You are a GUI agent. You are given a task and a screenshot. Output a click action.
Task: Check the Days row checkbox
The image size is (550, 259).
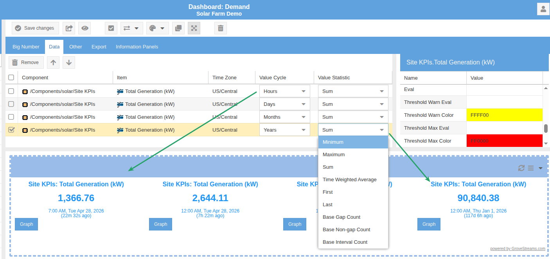(11, 104)
